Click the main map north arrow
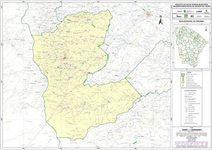 [160, 20]
